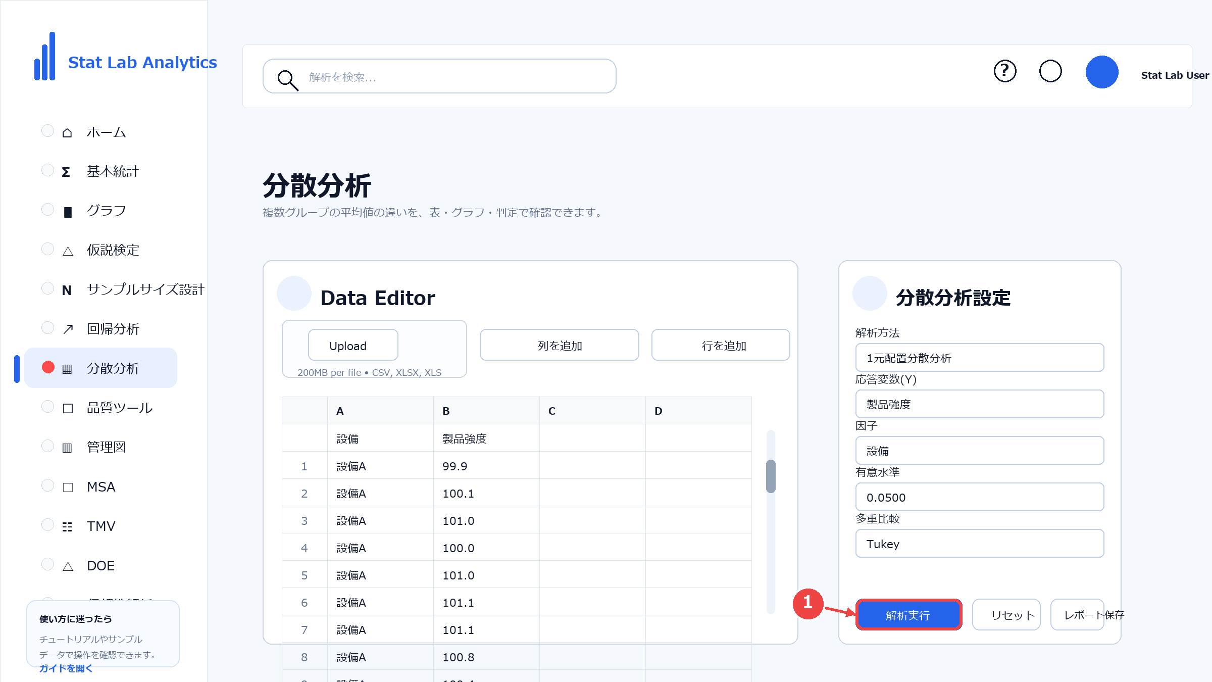Open the ガイドを開く link
Image resolution: width=1212 pixels, height=682 pixels.
(66, 668)
